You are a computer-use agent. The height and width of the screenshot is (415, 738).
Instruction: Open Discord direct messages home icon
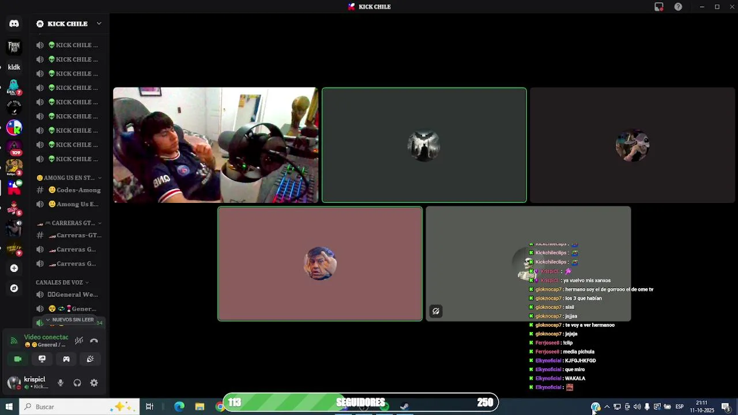point(14,24)
